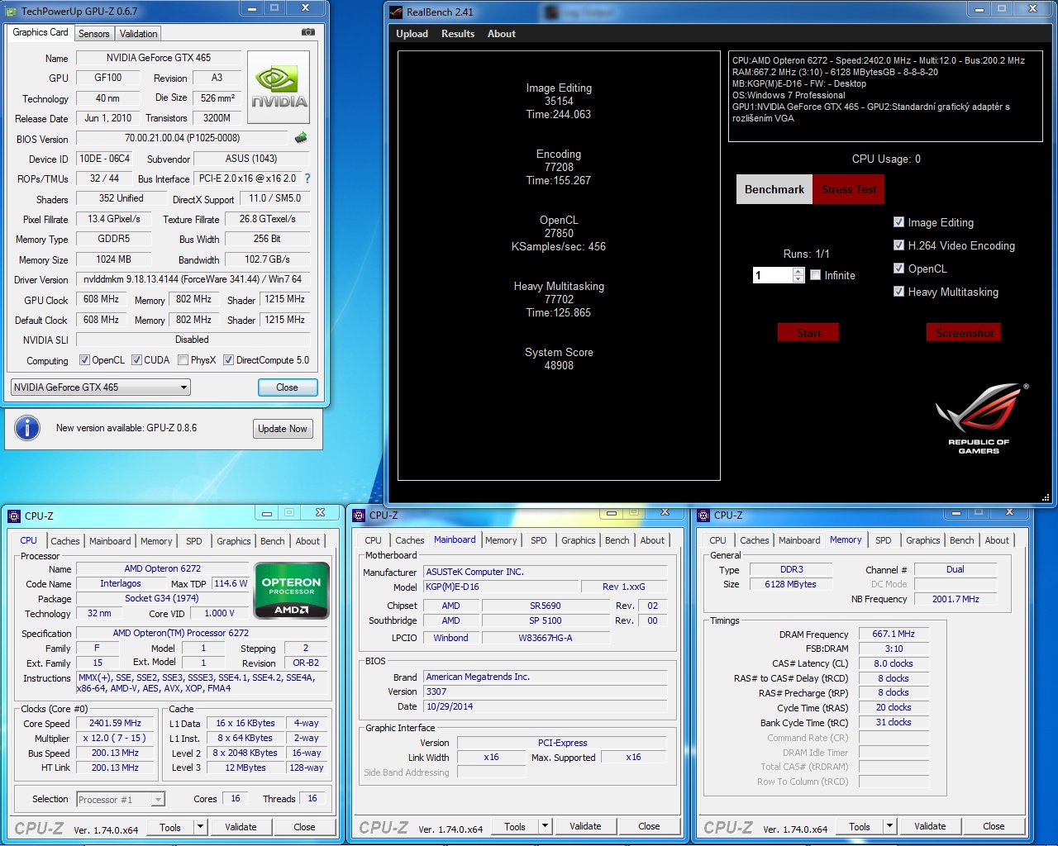Image resolution: width=1058 pixels, height=846 pixels.
Task: Toggle the OpenCL checkbox in GPU-Z
Action: (x=84, y=360)
